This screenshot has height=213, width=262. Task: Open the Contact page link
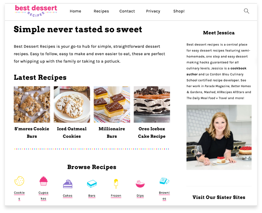point(127,11)
